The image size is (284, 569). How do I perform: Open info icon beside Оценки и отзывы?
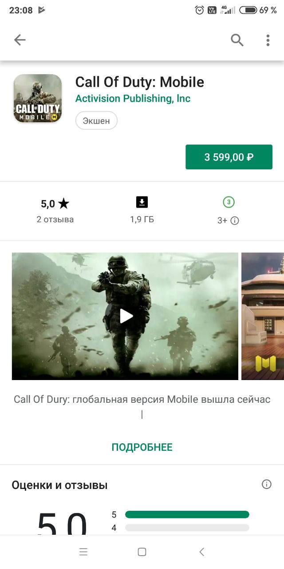(267, 484)
